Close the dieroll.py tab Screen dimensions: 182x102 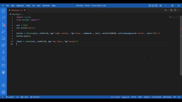click(x=24, y=10)
